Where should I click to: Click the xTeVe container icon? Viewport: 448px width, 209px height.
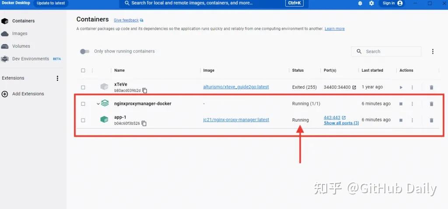105,87
